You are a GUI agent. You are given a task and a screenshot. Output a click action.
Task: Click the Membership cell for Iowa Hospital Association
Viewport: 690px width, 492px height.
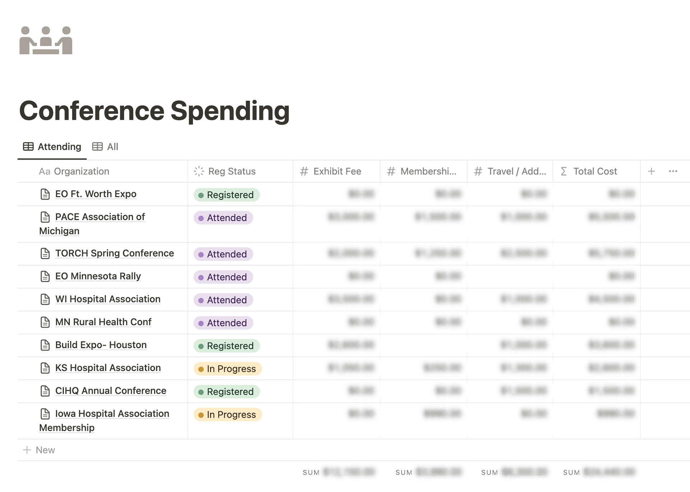pyautogui.click(x=423, y=421)
